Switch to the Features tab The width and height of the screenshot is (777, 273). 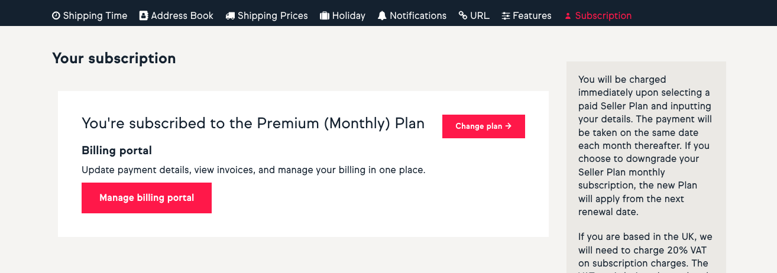(532, 16)
